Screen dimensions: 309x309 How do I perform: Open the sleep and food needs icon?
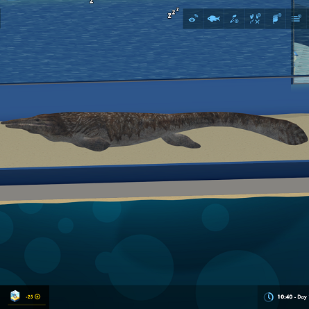point(255,19)
